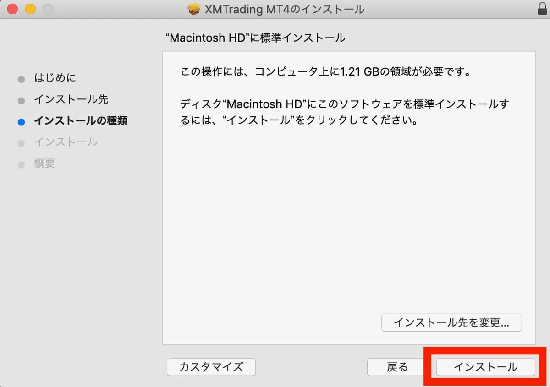The image size is (550, 387).
Task: Click the heading "Macintosh HD"に標準インストール
Action: click(255, 38)
